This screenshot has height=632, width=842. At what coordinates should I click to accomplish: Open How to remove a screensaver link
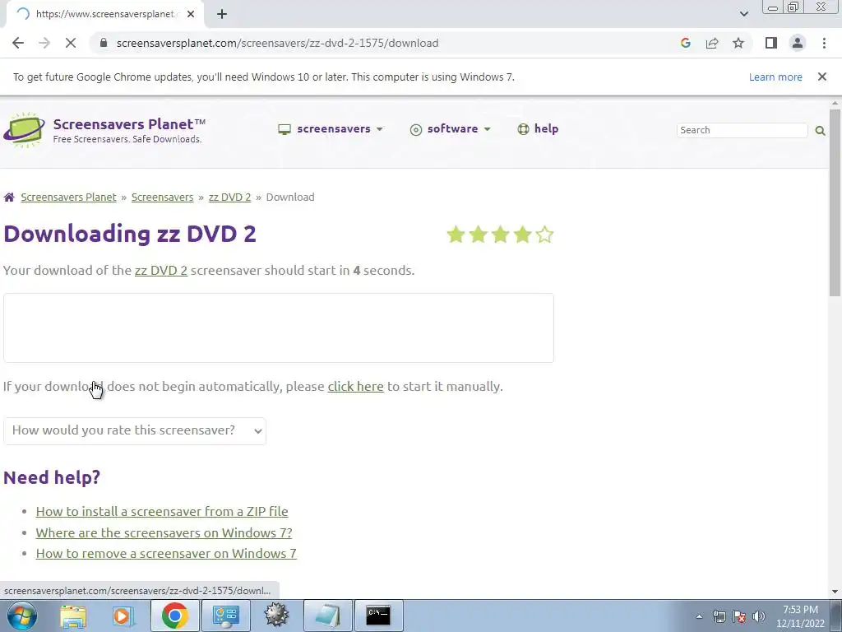point(166,554)
